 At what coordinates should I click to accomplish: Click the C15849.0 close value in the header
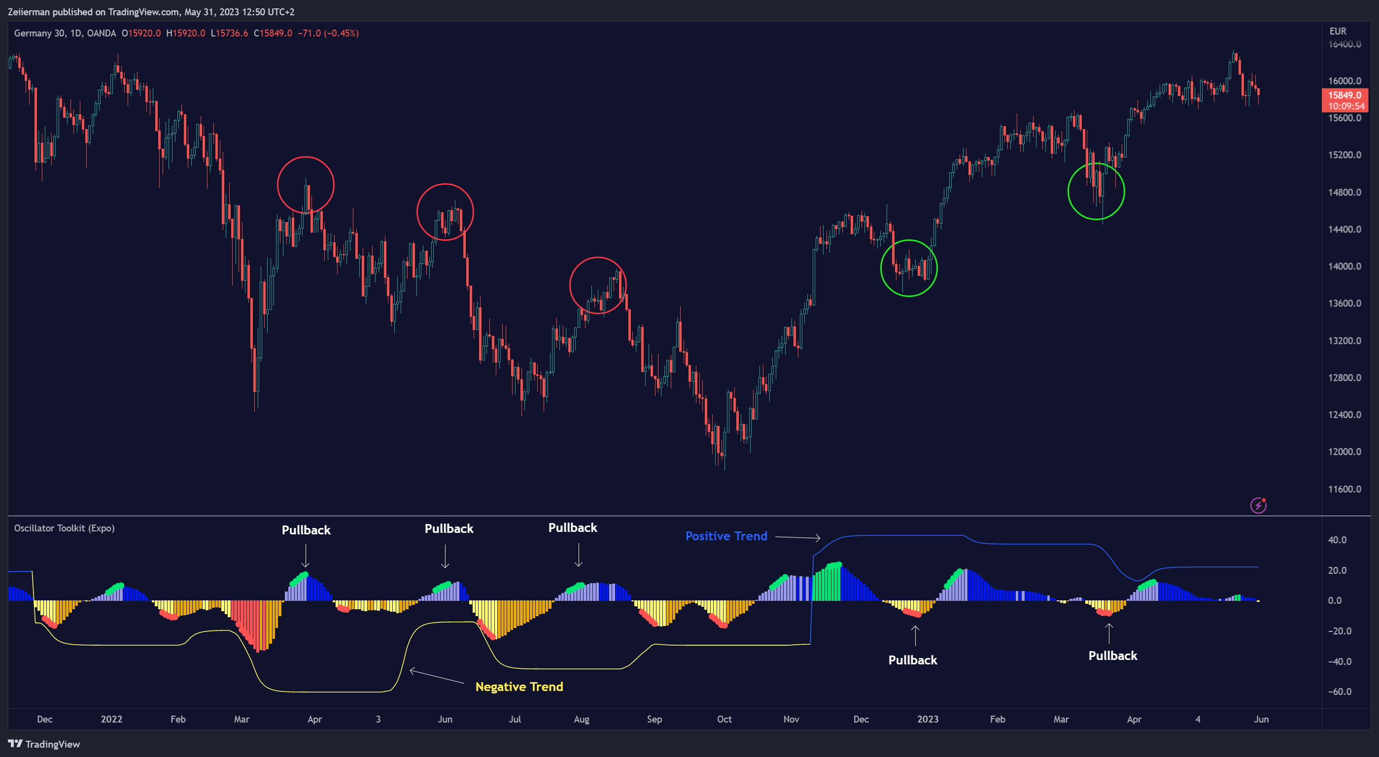point(273,33)
